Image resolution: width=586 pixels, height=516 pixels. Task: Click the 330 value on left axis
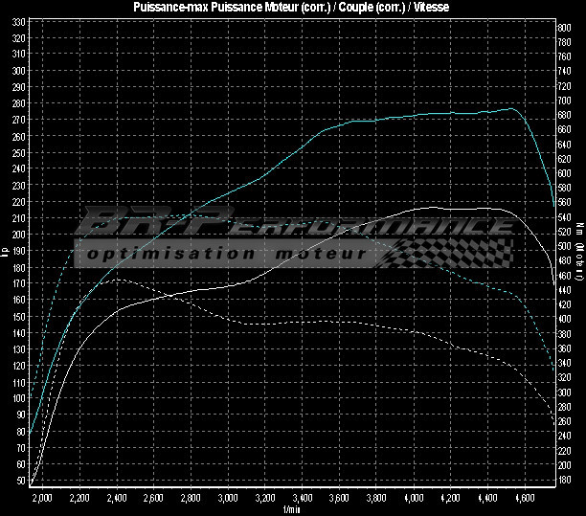(19, 36)
